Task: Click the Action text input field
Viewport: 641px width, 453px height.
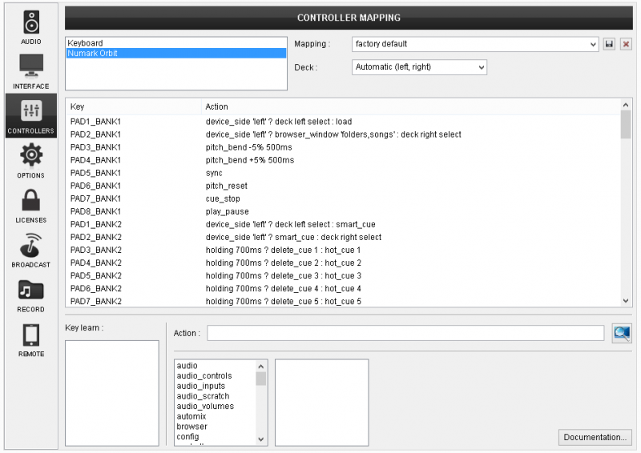Action: 405,333
